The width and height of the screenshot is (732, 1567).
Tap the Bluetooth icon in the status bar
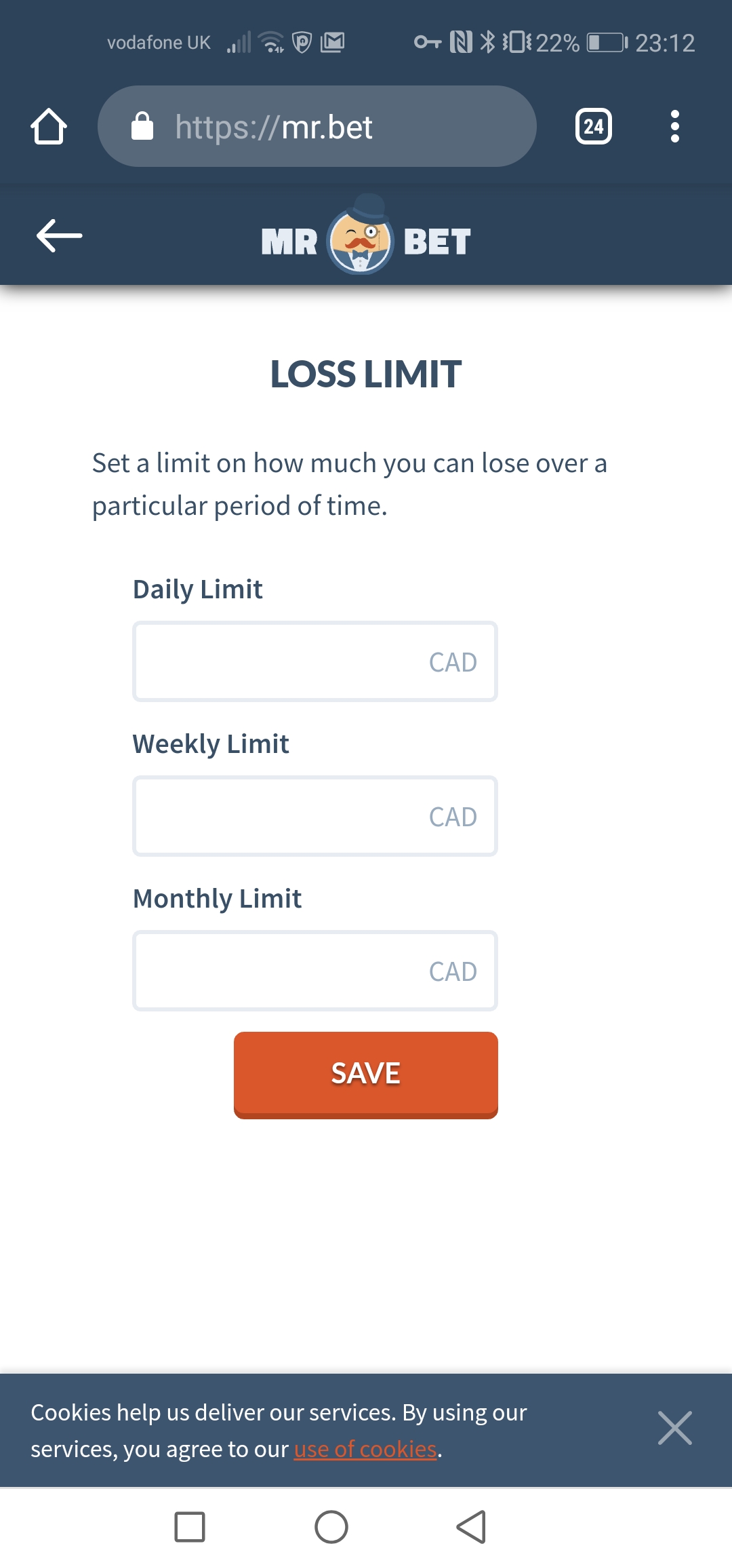pos(487,42)
